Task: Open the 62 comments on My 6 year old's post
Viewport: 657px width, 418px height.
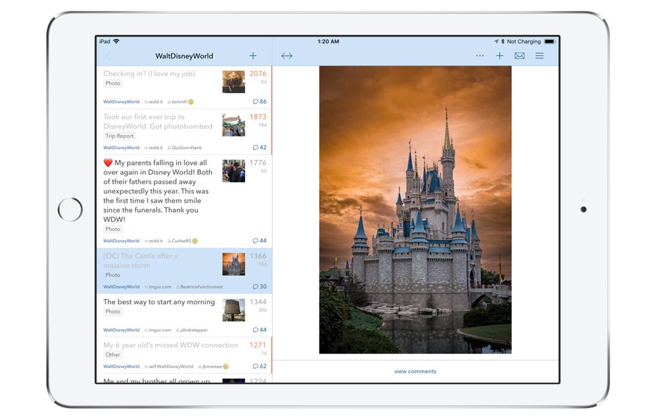Action: point(260,367)
